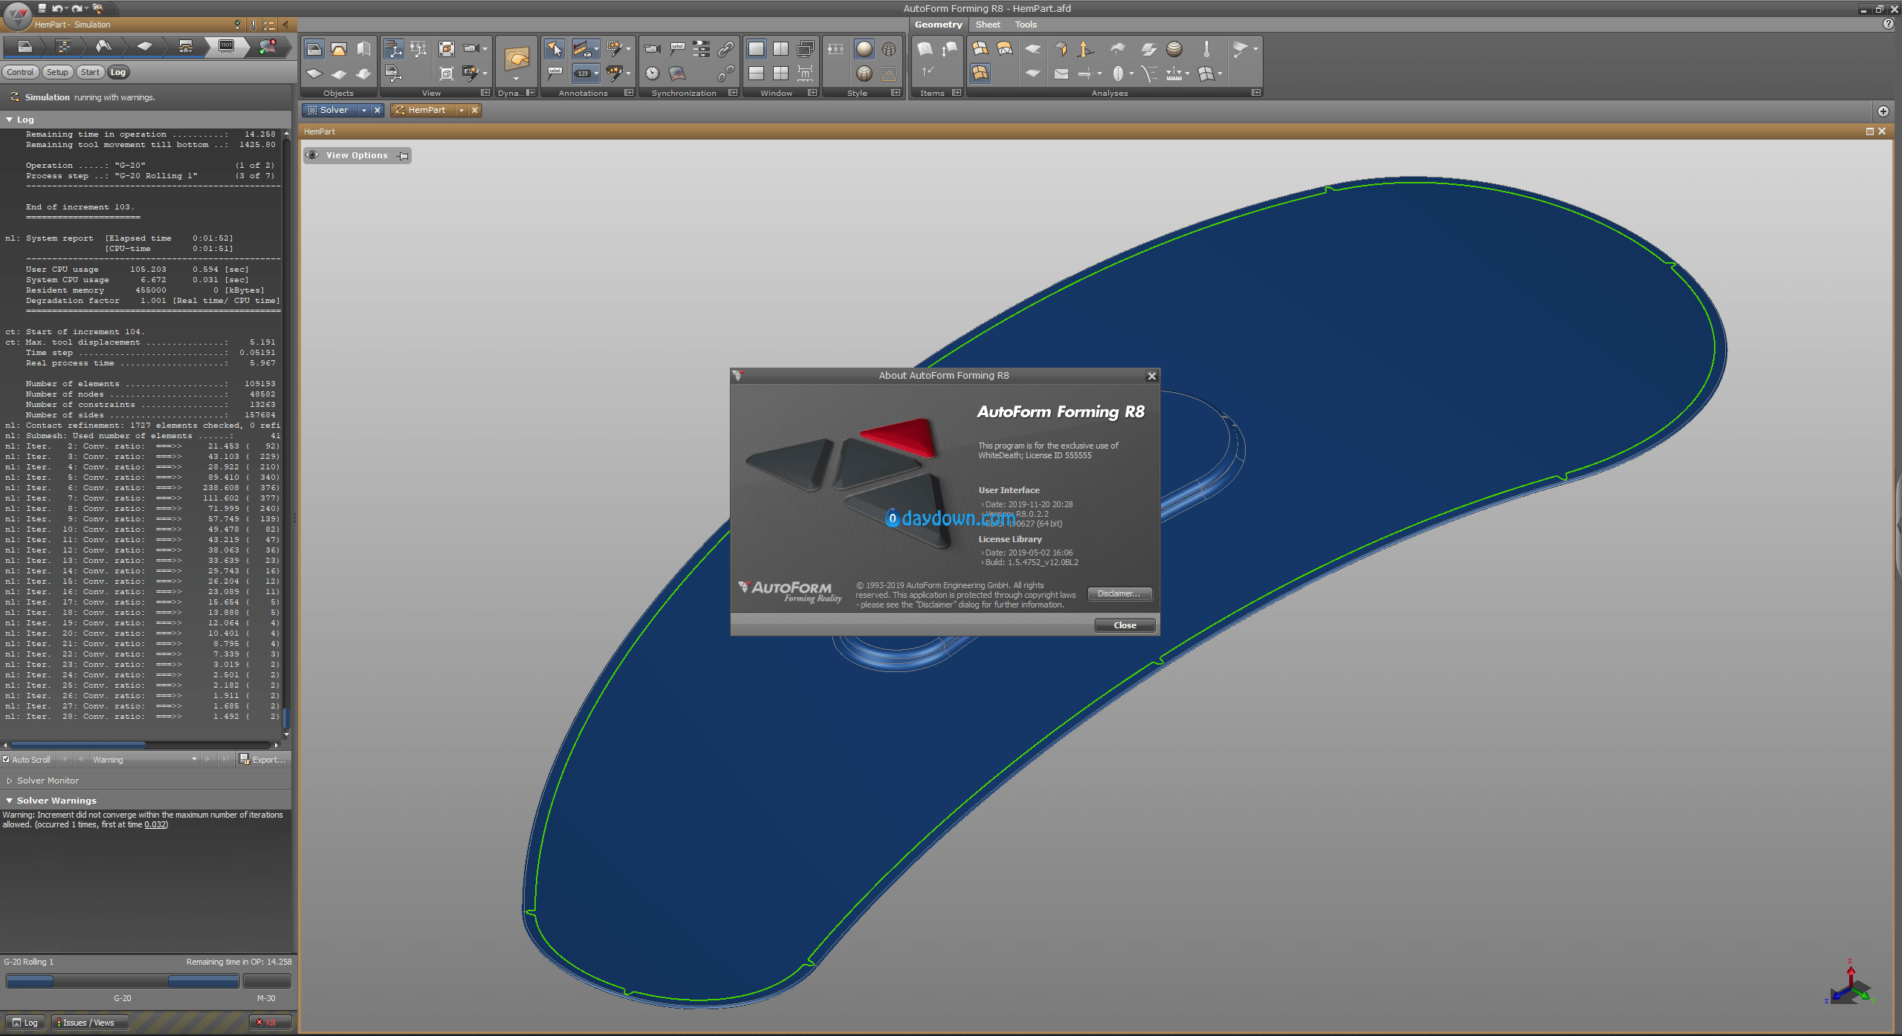Open the Start tab
1902x1036 pixels.
click(x=90, y=72)
